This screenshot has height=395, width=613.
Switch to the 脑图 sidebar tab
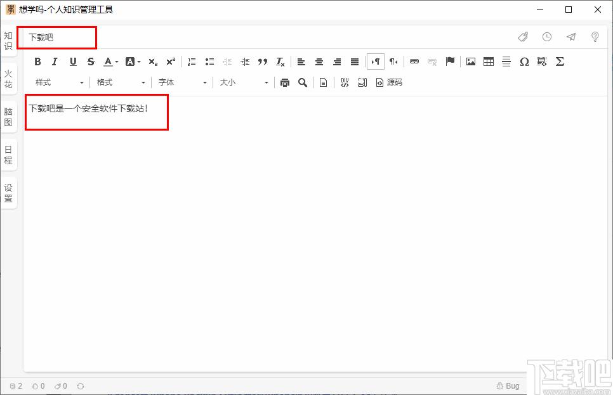click(x=8, y=117)
